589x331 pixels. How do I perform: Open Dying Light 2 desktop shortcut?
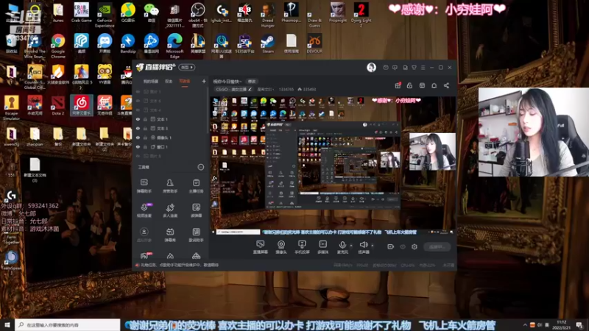click(x=361, y=15)
